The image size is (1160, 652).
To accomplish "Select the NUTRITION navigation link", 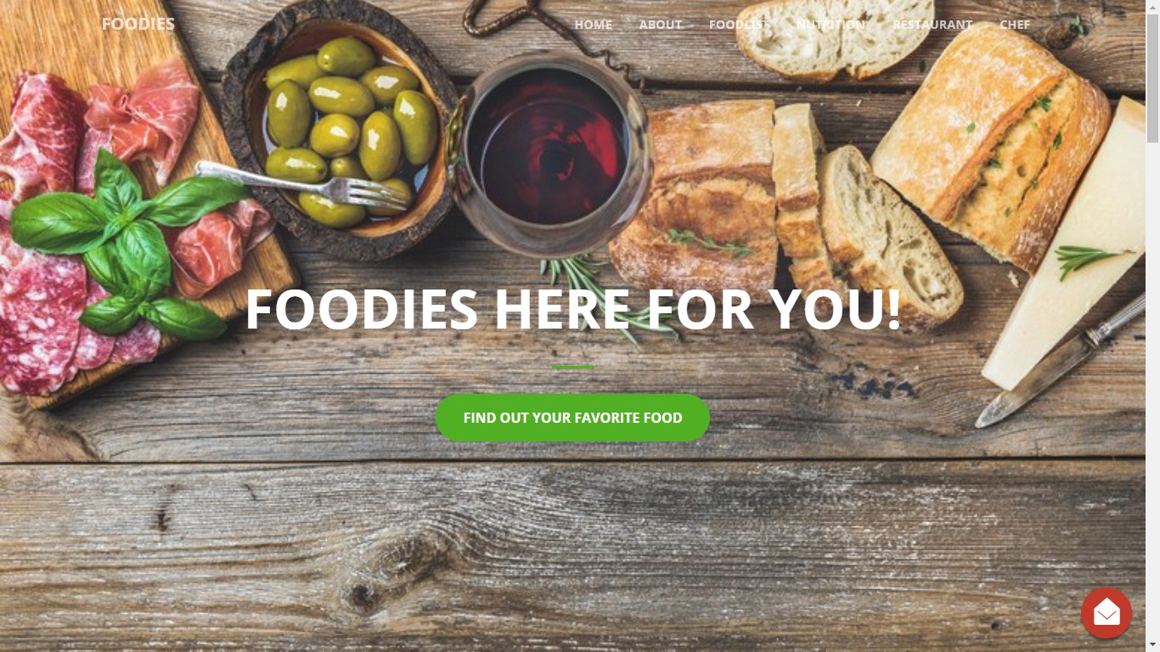I will [x=831, y=25].
